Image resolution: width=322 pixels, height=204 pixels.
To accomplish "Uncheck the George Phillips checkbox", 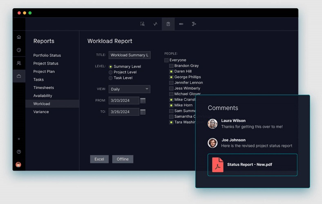I will pyautogui.click(x=172, y=77).
